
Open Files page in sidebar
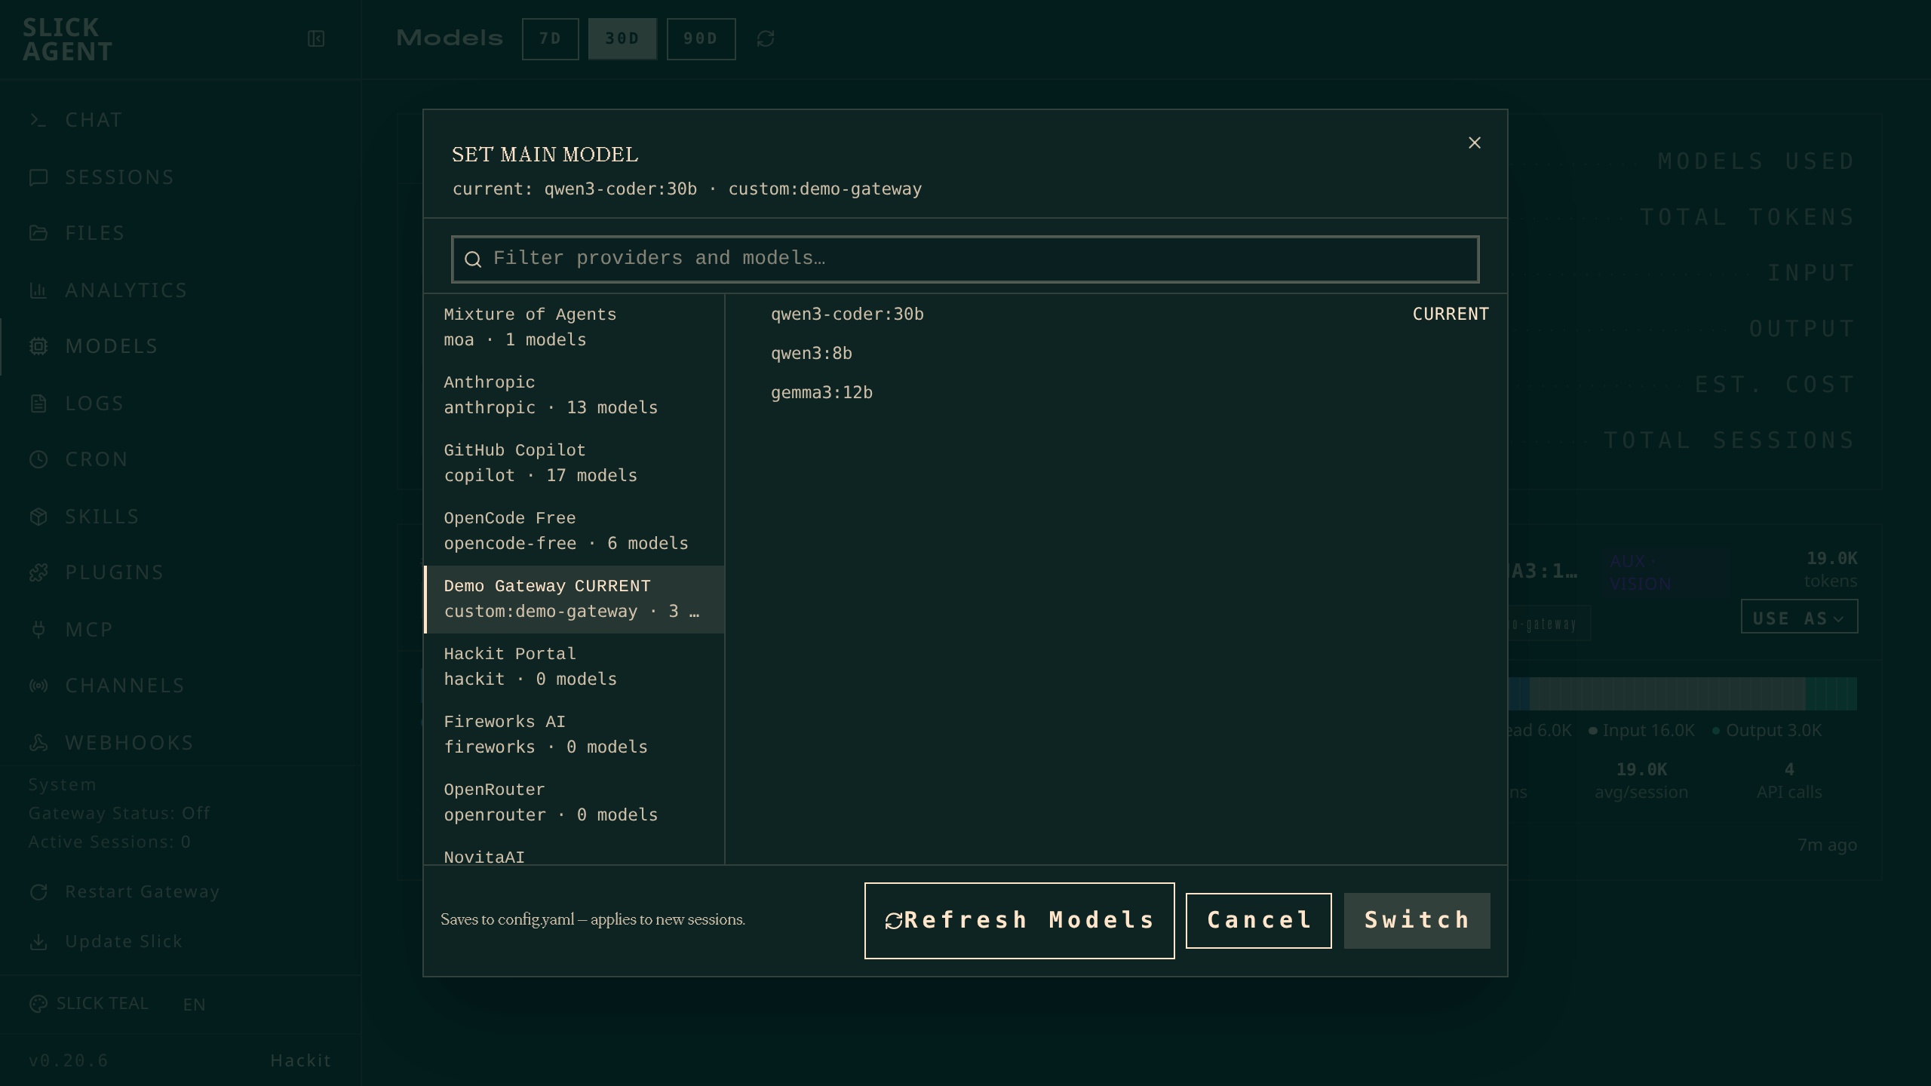pyautogui.click(x=180, y=233)
